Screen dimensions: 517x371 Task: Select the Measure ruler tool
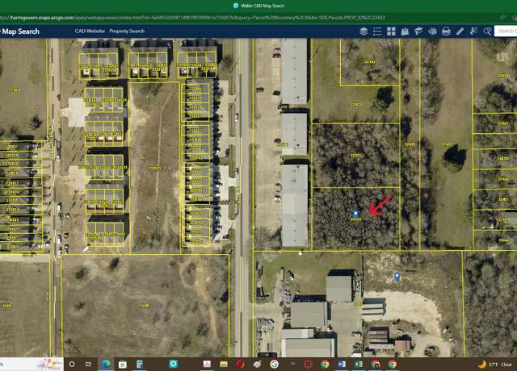[x=460, y=31]
